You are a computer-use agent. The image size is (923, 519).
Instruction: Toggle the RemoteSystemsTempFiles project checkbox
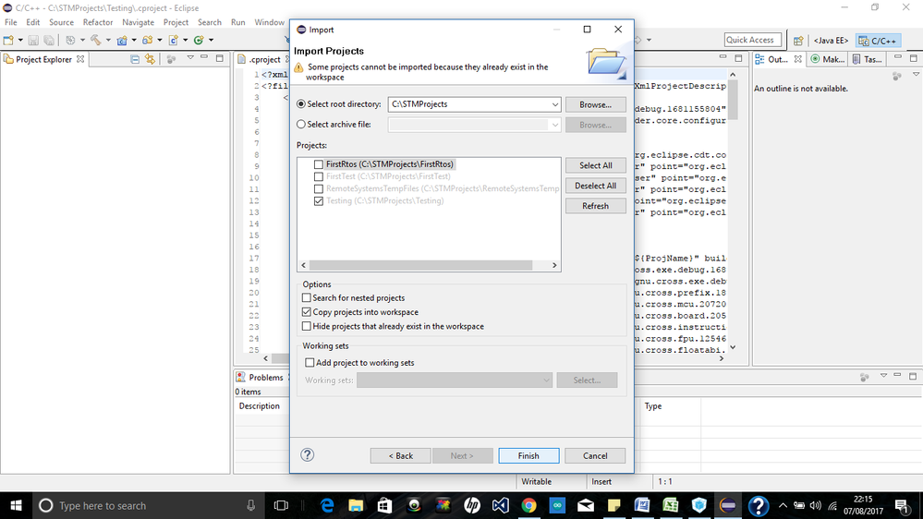tap(319, 189)
